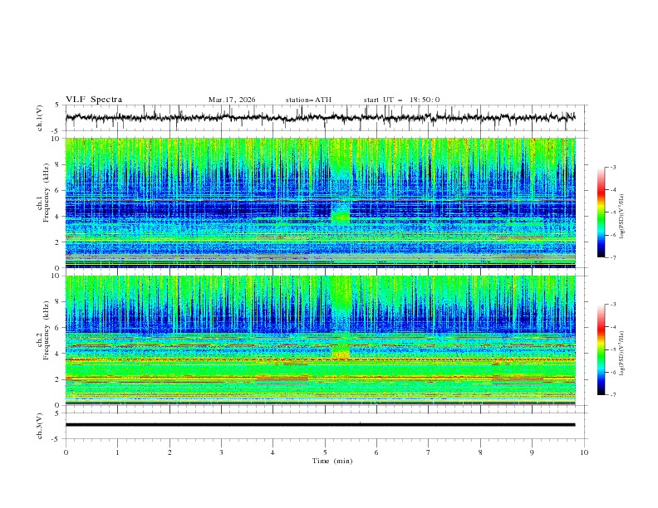The height and width of the screenshot is (508, 658).
Task: Click the 'station=ATH' label
Action: [308, 100]
